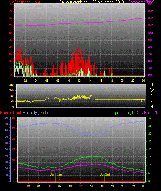Viewport: 161px width, 191px height.
Task: Click the 18 hour tick on temperature graph
Action: click(x=112, y=186)
